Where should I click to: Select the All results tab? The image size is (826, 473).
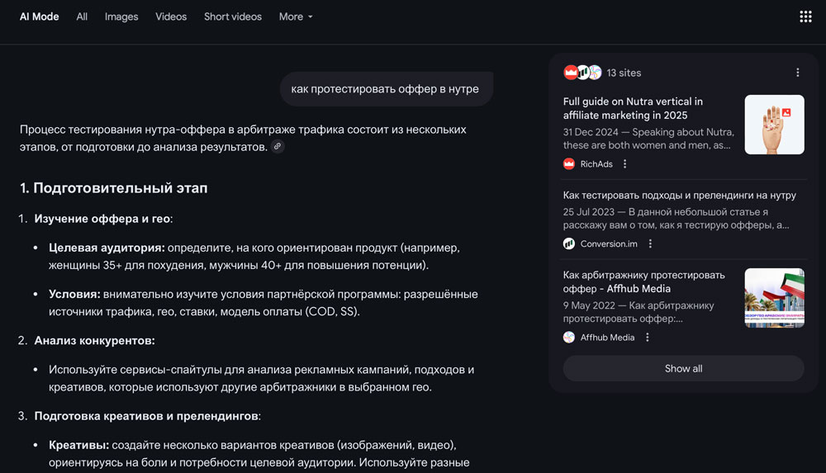coord(82,17)
